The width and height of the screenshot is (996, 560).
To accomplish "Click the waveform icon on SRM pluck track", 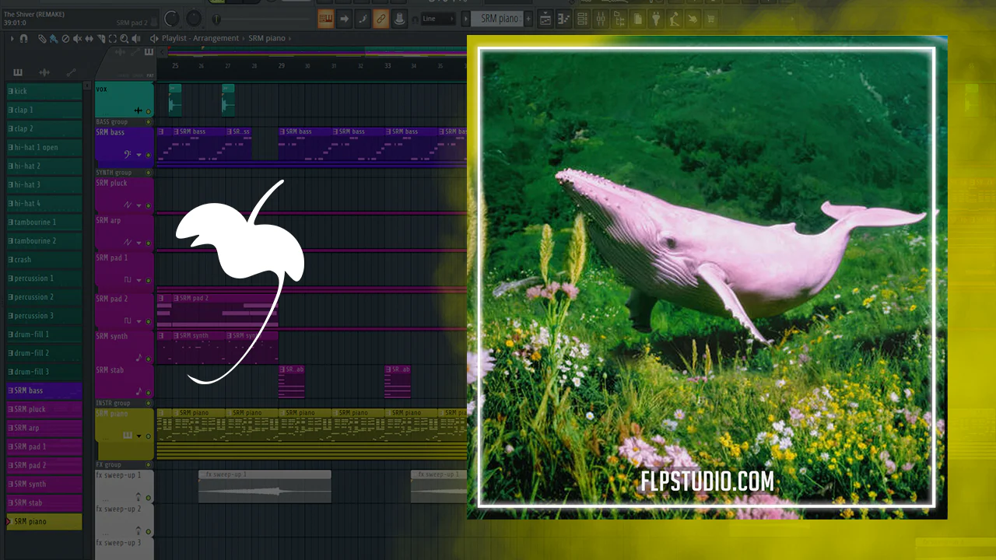I will [x=128, y=205].
